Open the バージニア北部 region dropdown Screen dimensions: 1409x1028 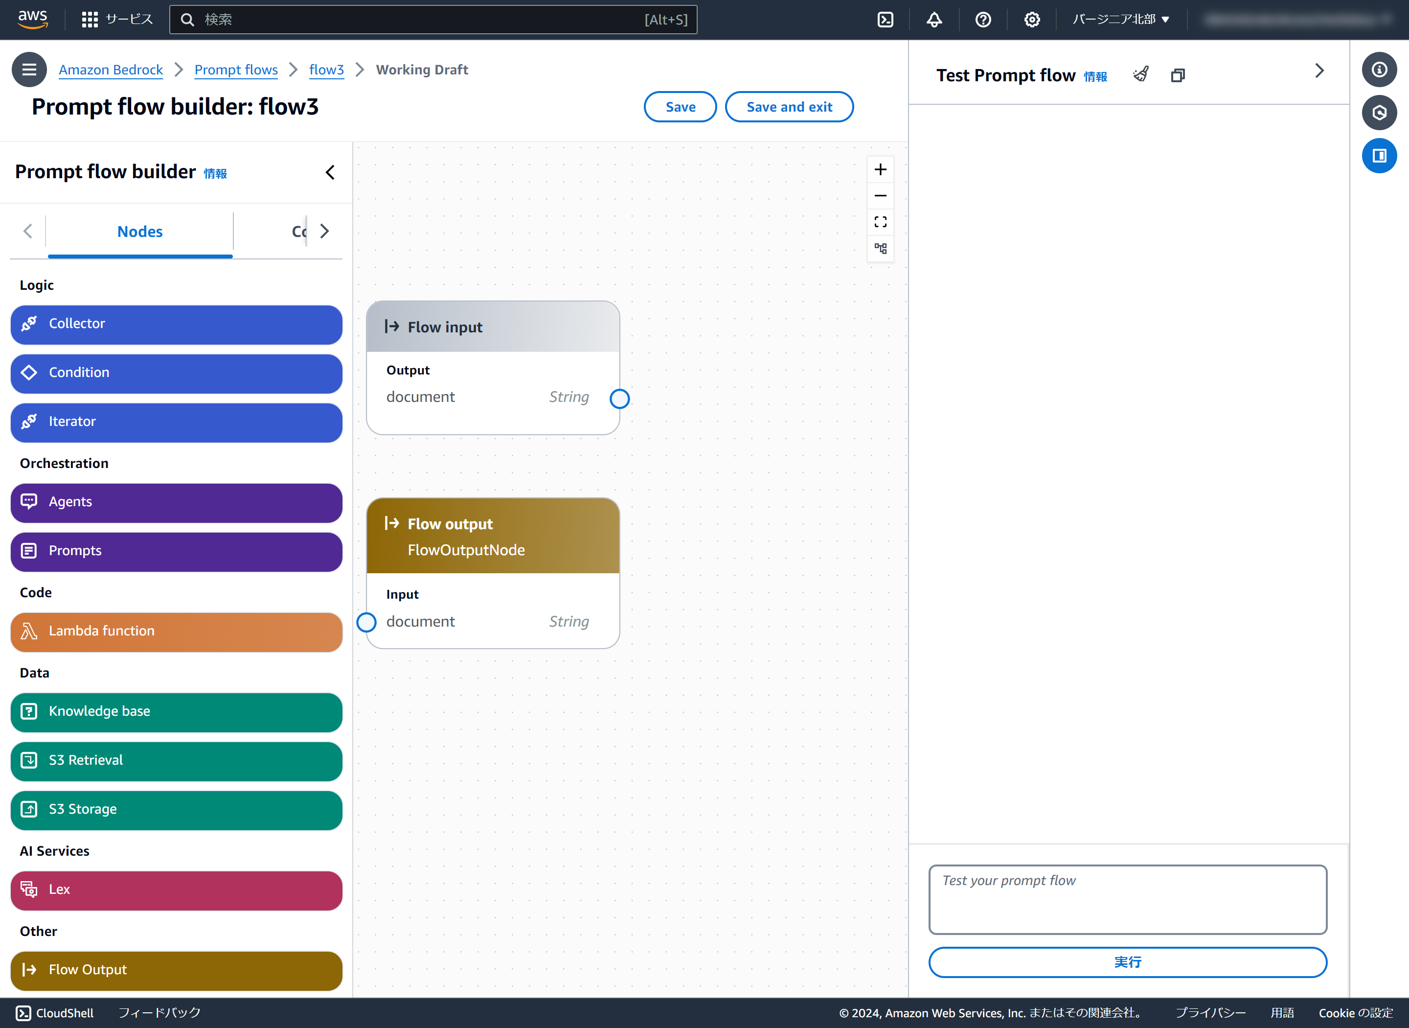pyautogui.click(x=1120, y=20)
